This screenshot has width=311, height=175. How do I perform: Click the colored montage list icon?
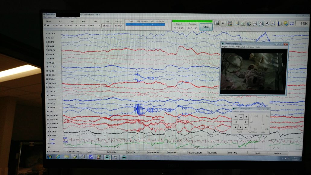tap(230, 23)
